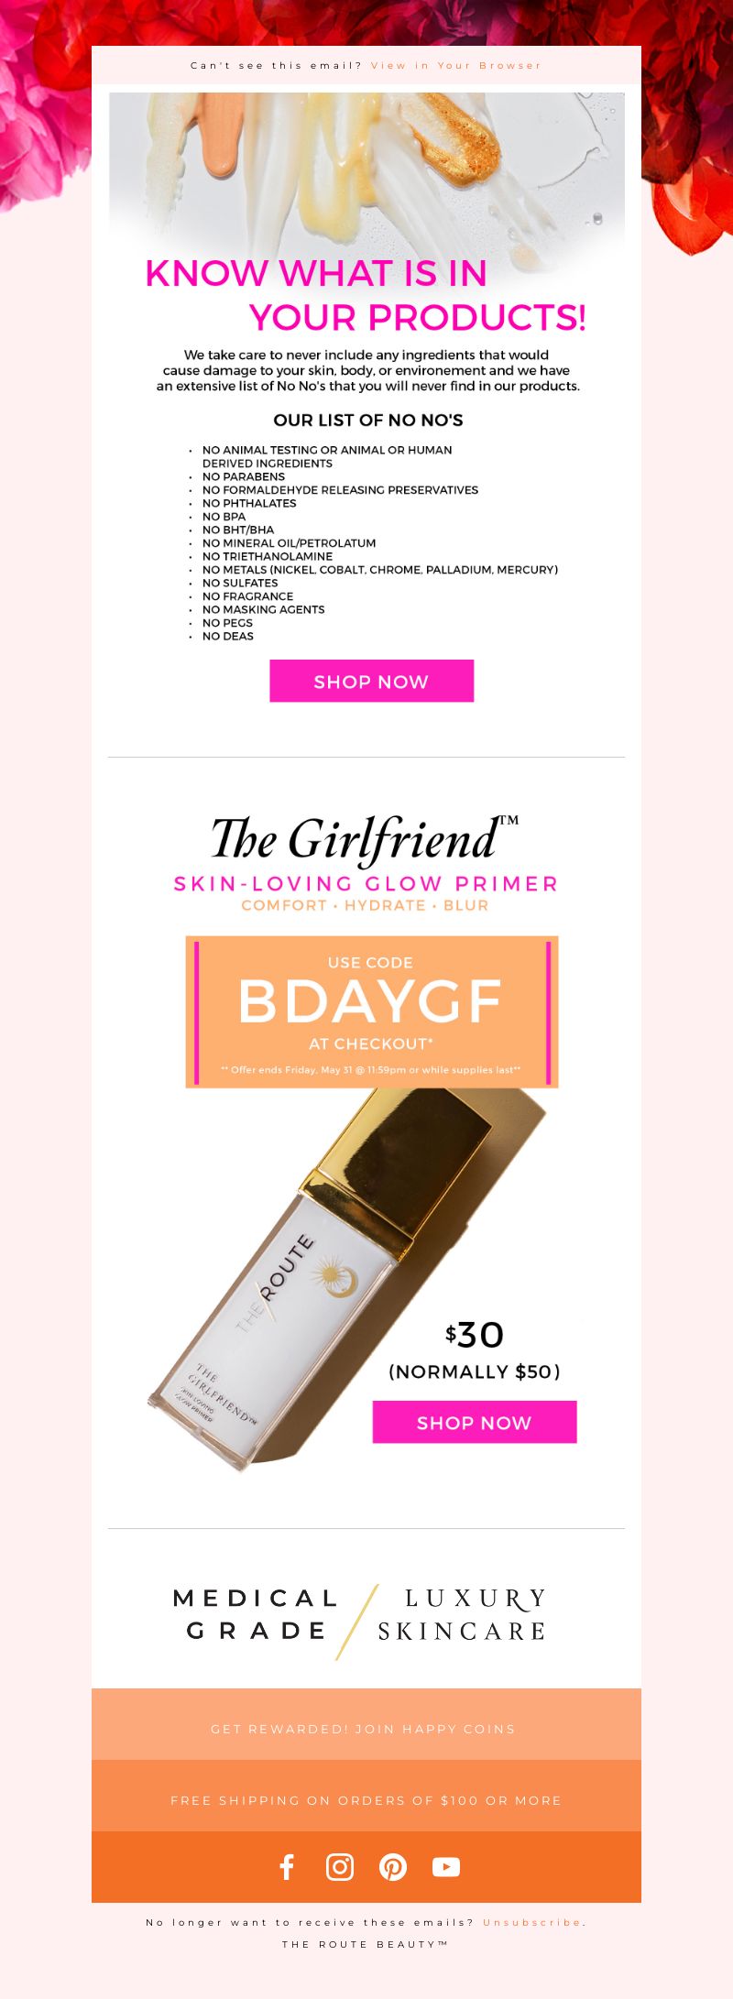Open the Facebook icon link
The width and height of the screenshot is (733, 1999).
287,1867
